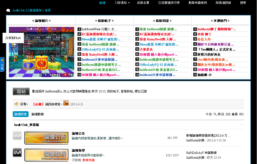Open the 論壇公告 board title

[78, 134]
